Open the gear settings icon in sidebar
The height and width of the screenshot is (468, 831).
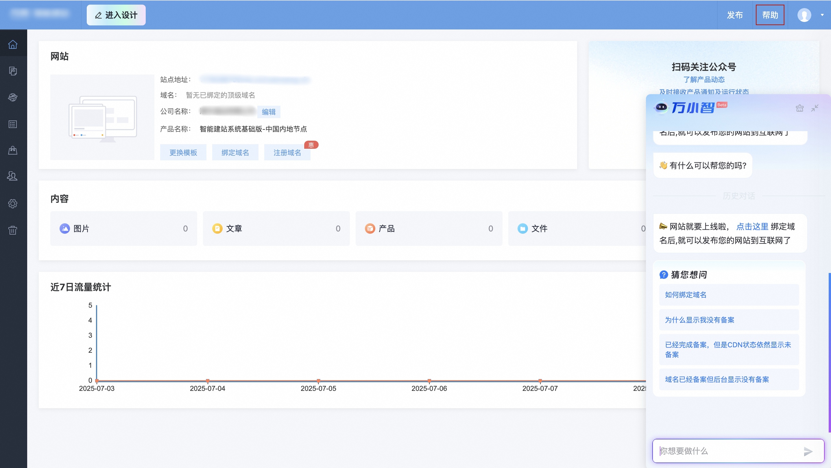[13, 203]
